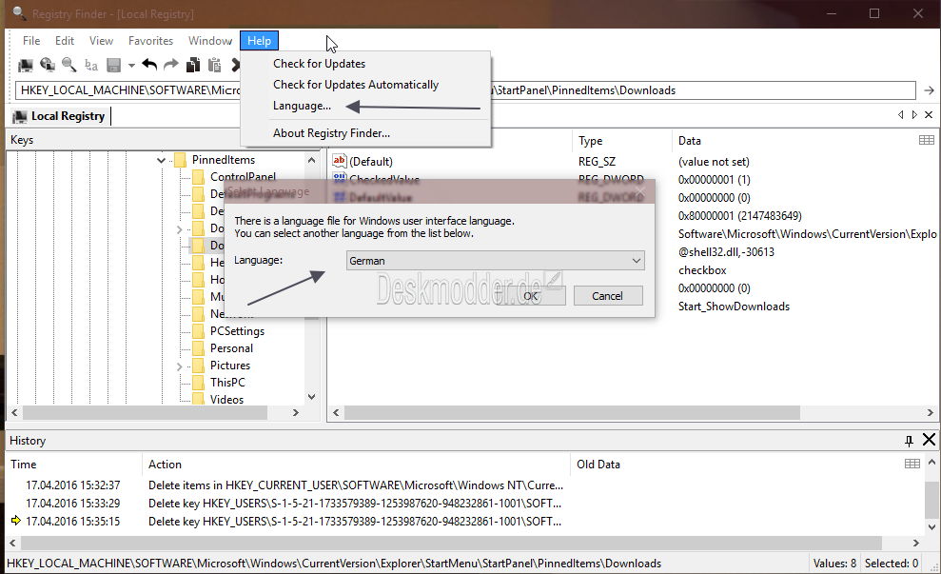Open the File menu
941x574 pixels.
[x=31, y=41]
